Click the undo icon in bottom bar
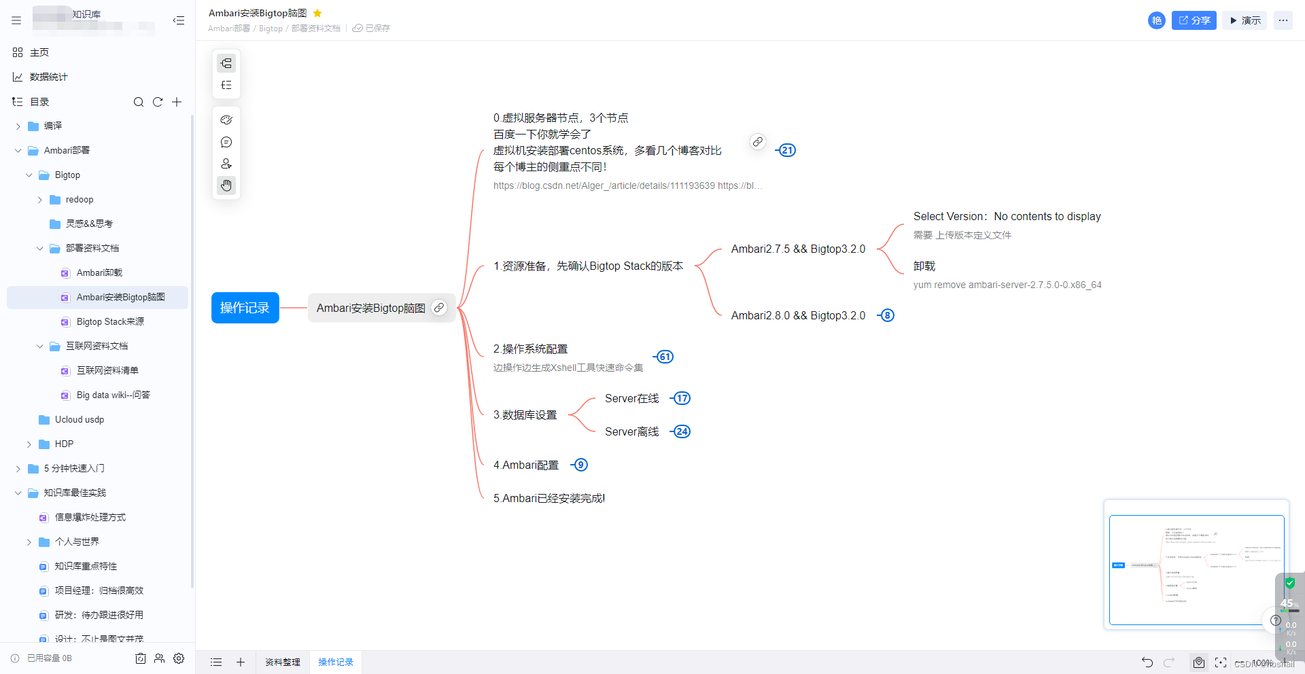The width and height of the screenshot is (1305, 674). pyautogui.click(x=1147, y=662)
